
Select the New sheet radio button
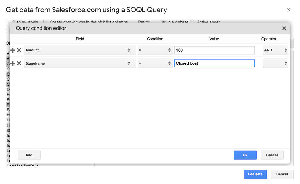click(x=163, y=22)
